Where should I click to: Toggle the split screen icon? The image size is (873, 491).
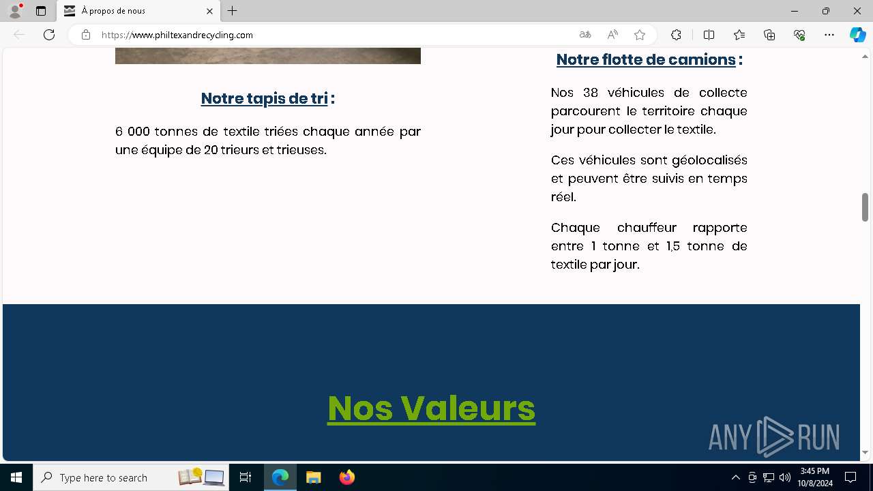pyautogui.click(x=709, y=35)
